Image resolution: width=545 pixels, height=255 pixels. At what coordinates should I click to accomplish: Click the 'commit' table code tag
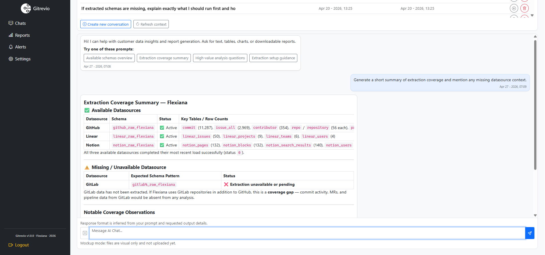pos(189,128)
